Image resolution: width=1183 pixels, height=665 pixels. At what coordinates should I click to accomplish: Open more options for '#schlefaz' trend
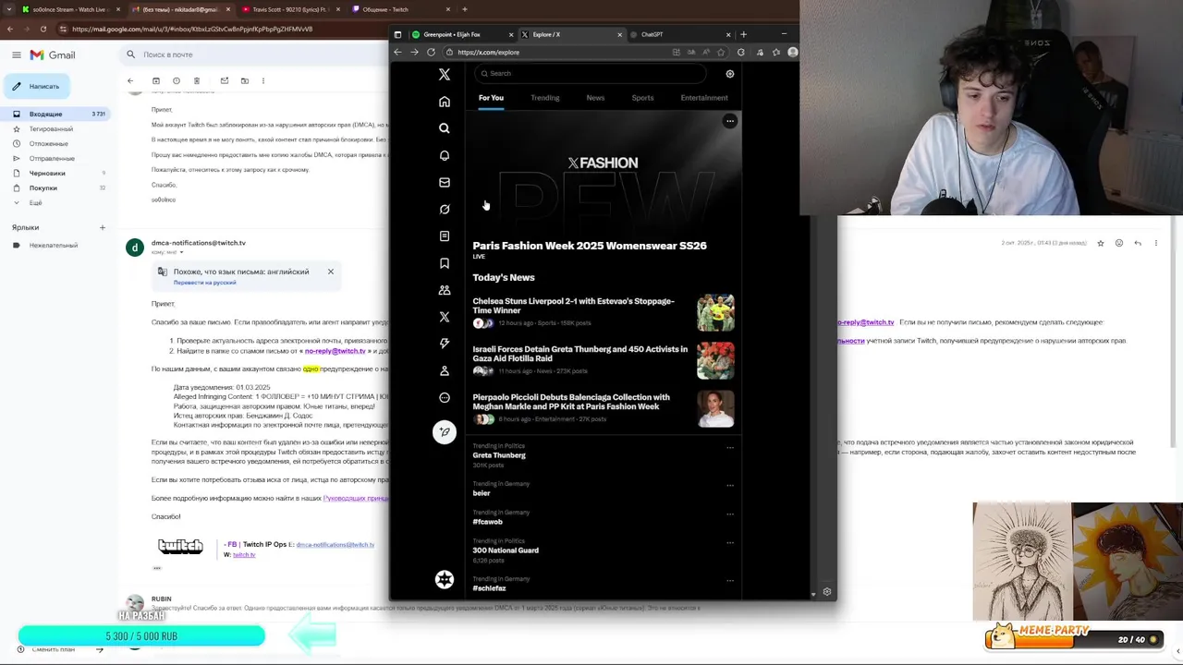[729, 580]
